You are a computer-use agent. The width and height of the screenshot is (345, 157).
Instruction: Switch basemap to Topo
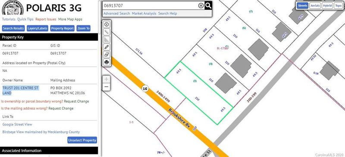tap(338, 6)
